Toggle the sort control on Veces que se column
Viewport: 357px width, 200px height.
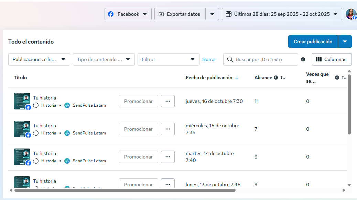coord(343,77)
